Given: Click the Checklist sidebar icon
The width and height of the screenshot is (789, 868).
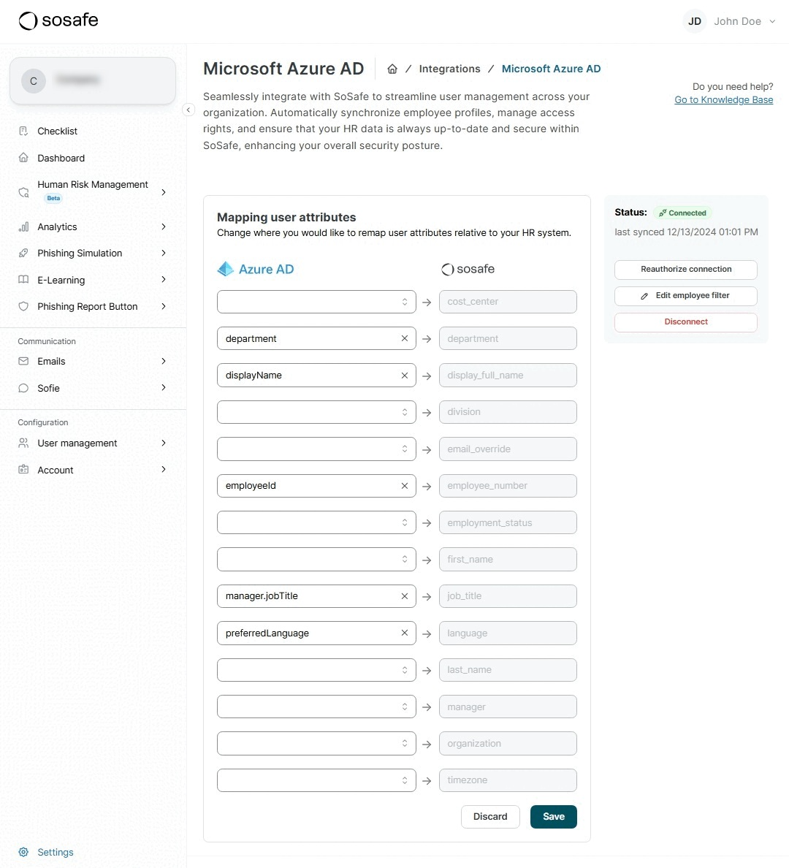Looking at the screenshot, I should pyautogui.click(x=23, y=131).
